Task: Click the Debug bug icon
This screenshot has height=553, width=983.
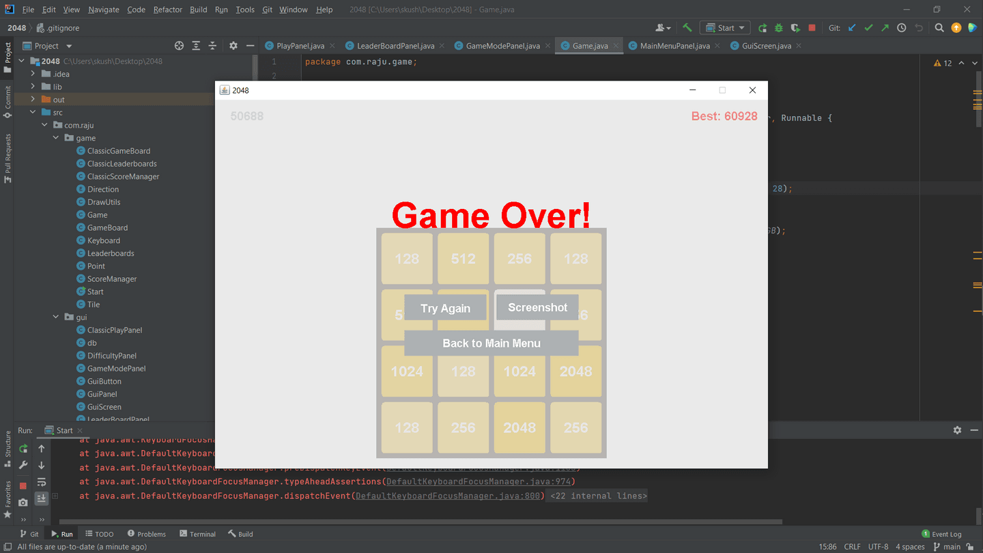Action: click(x=779, y=28)
